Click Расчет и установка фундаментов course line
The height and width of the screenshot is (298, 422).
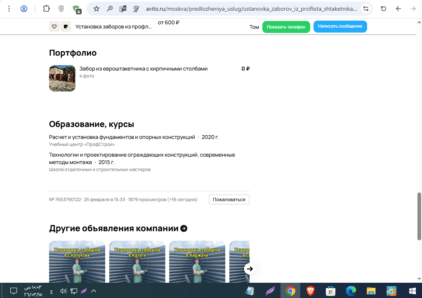click(134, 137)
